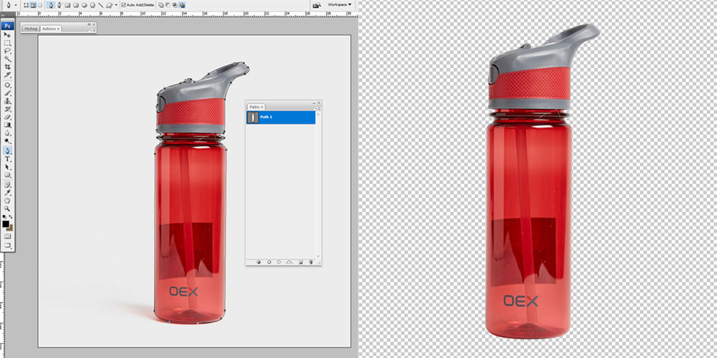Viewport: 717px width, 358px height.
Task: Switch to the History tab
Action: click(x=31, y=29)
